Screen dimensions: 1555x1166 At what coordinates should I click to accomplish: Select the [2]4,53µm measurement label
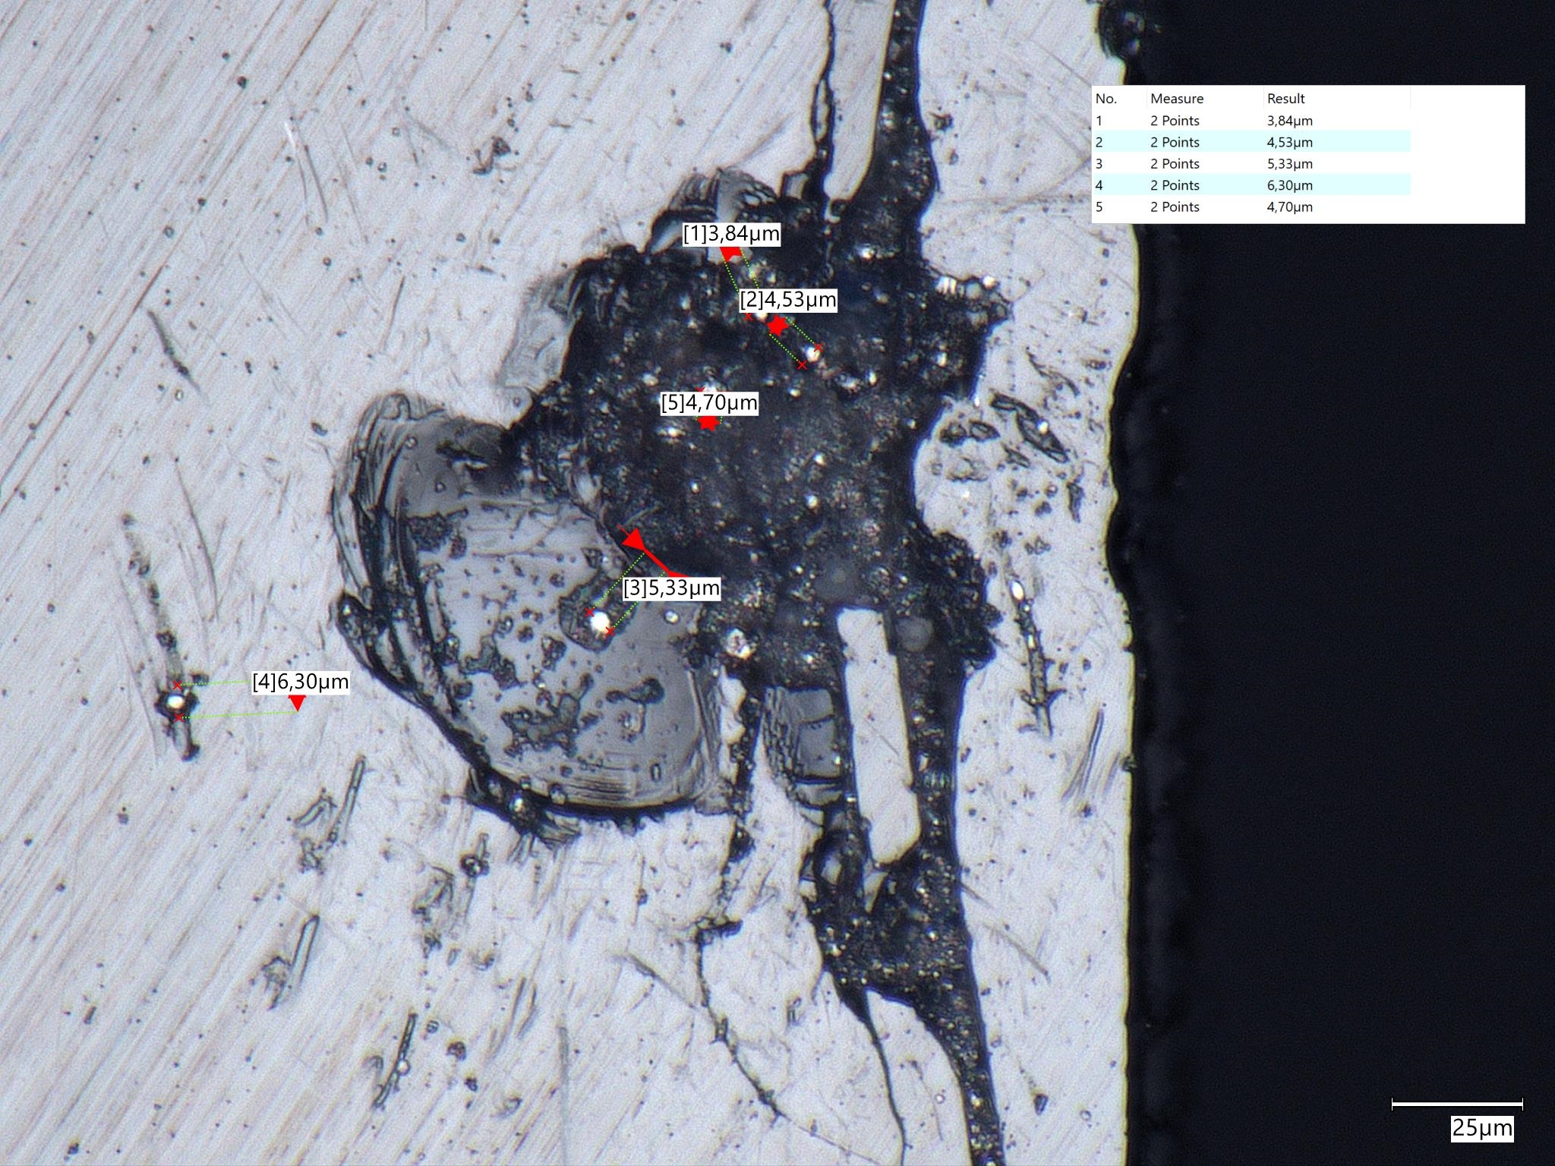[788, 300]
